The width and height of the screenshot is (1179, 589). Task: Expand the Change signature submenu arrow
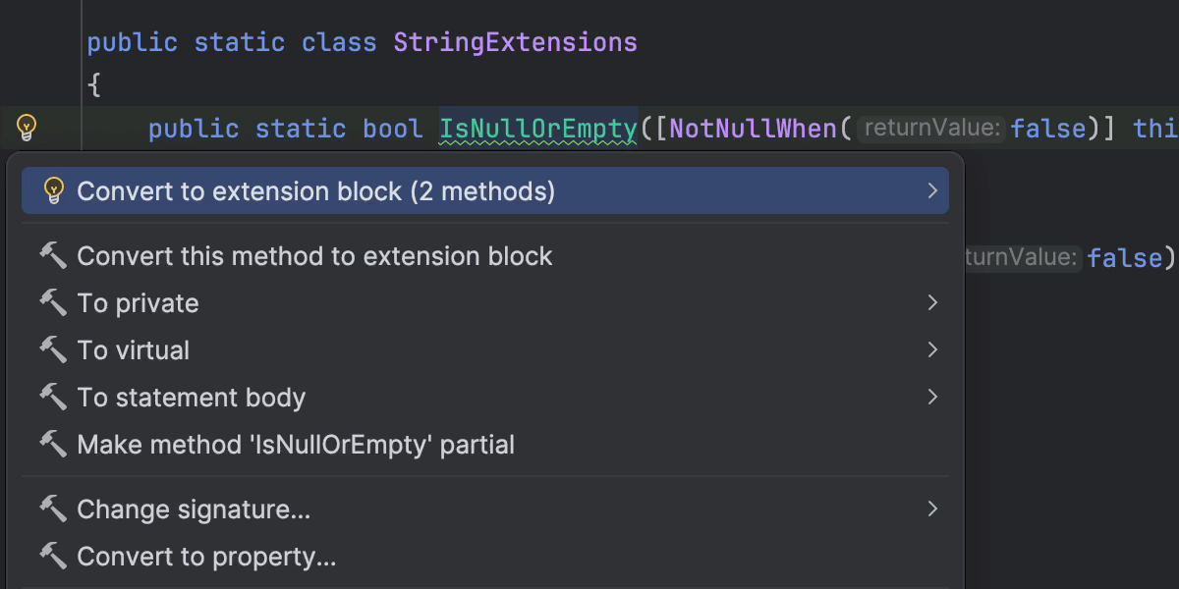932,509
